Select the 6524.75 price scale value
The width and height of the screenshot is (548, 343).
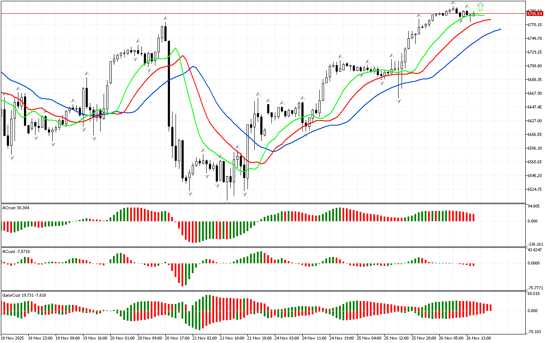(535, 189)
